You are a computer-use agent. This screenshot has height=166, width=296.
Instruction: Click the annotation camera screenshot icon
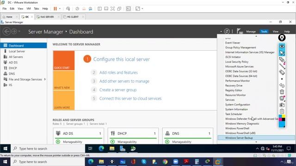click(x=282, y=105)
